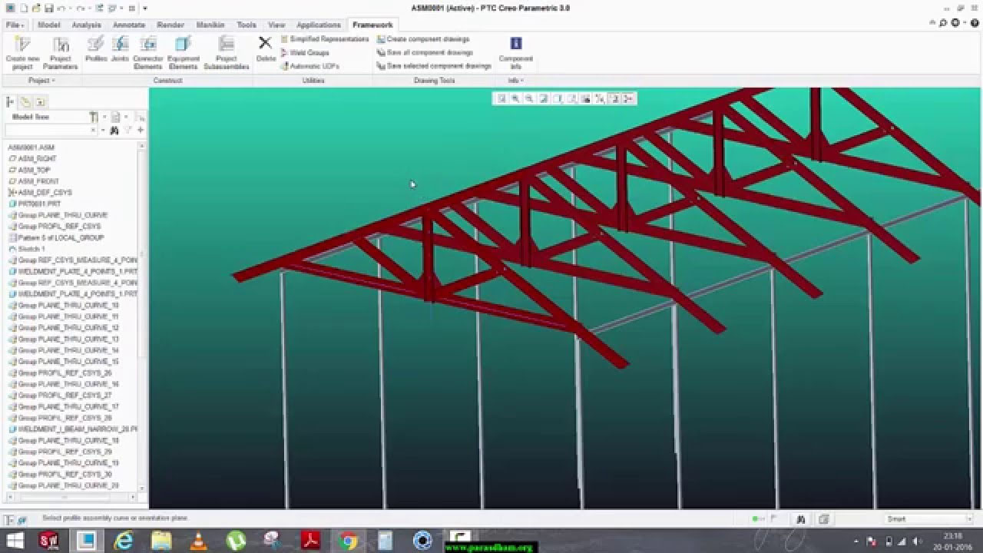Click New file icon in Quick Access toolbar

click(25, 8)
